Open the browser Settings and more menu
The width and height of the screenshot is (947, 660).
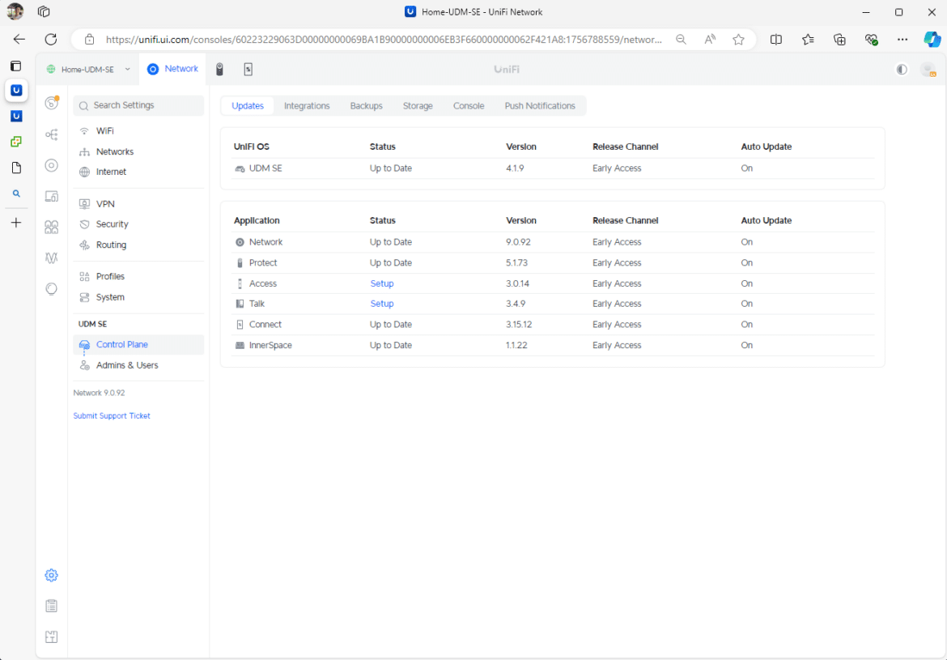point(902,40)
